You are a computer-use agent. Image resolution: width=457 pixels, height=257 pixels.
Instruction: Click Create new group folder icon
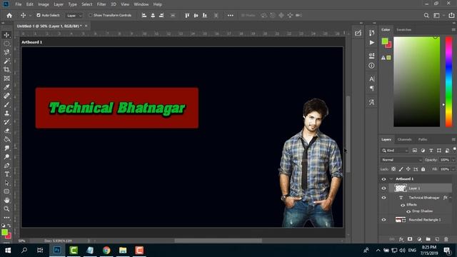428,239
